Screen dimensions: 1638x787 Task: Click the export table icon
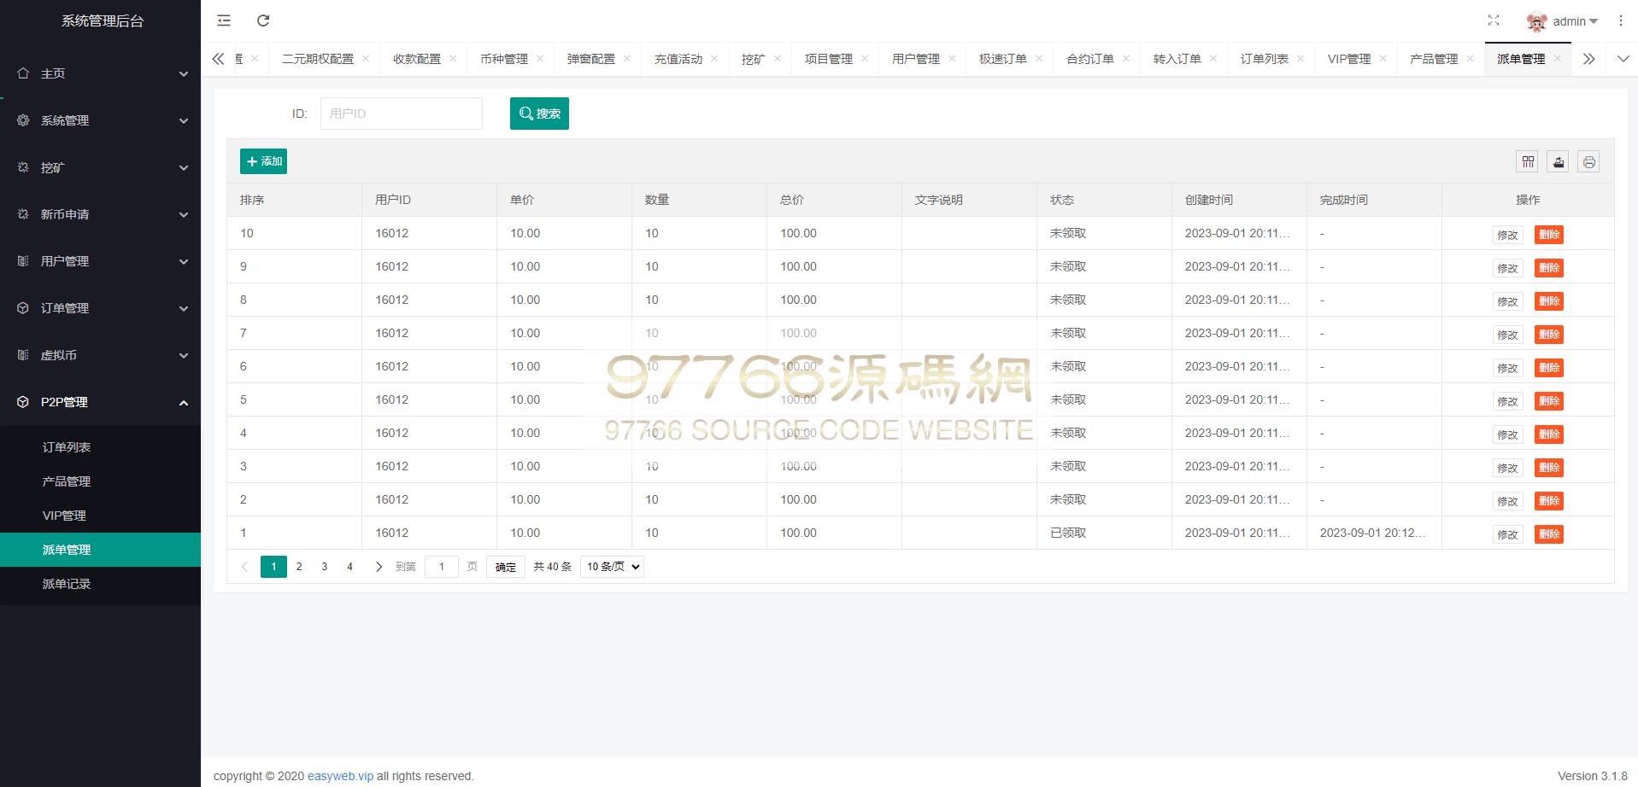(x=1559, y=161)
